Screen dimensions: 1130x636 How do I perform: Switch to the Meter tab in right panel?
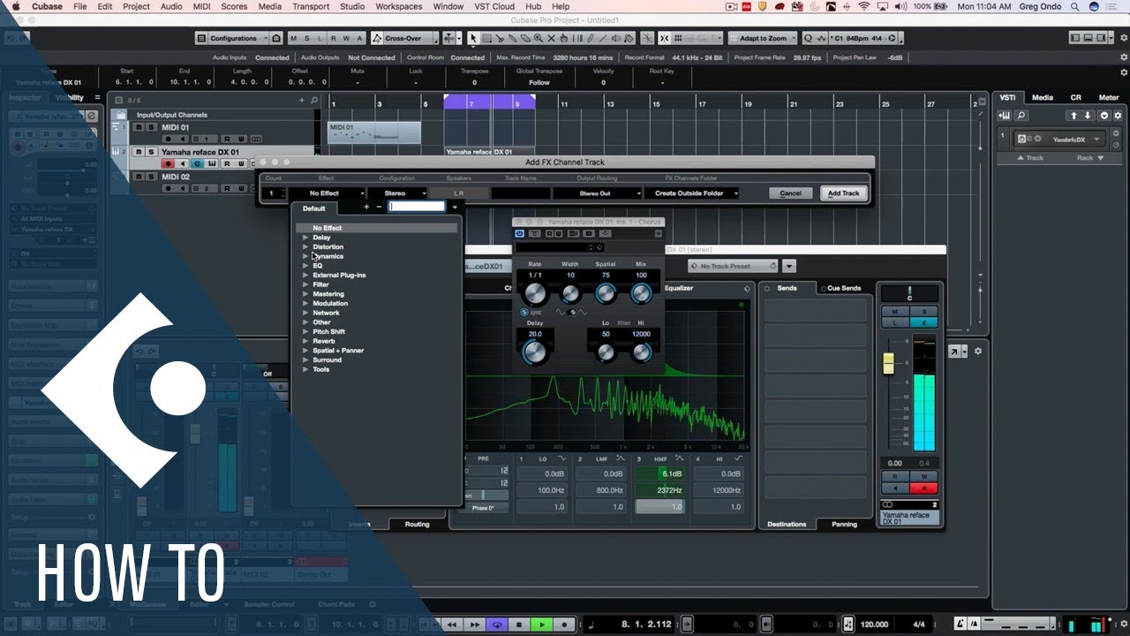coord(1108,97)
